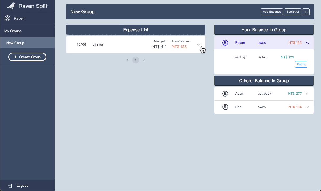This screenshot has width=321, height=191.
Task: Create a new group
Action: tap(27, 57)
